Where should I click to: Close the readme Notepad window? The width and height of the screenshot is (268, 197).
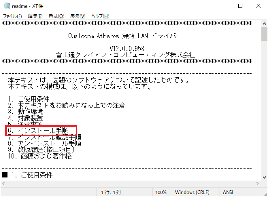[258, 6]
